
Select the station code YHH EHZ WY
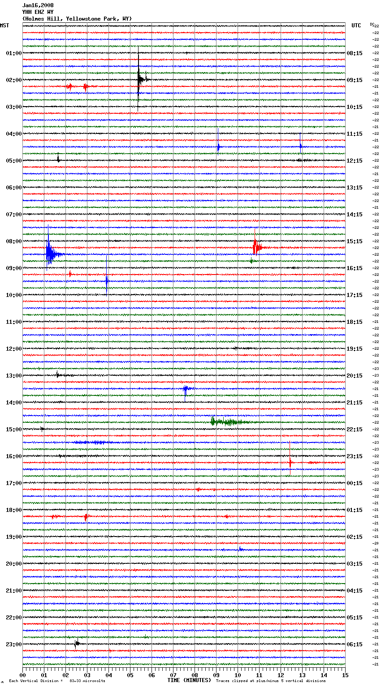click(x=38, y=12)
